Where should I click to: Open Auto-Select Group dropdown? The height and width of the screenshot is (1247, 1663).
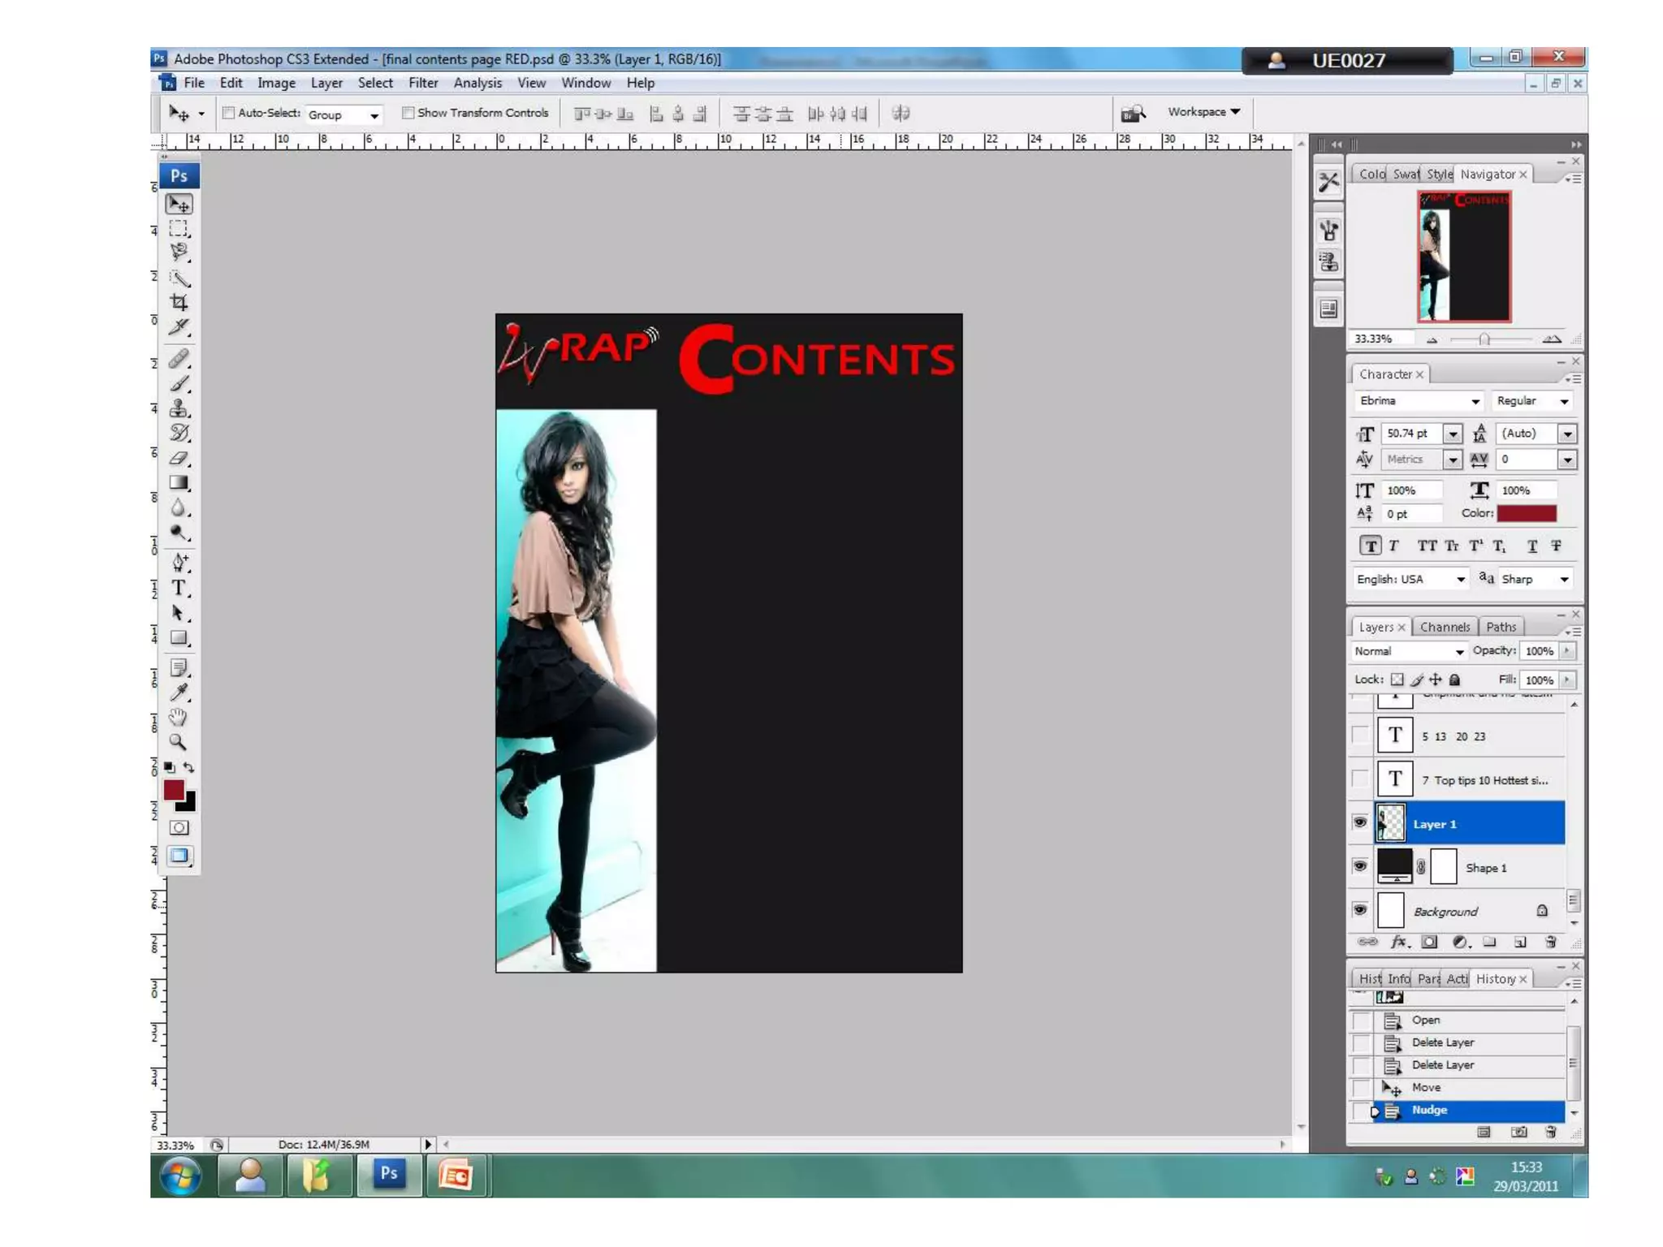(343, 114)
